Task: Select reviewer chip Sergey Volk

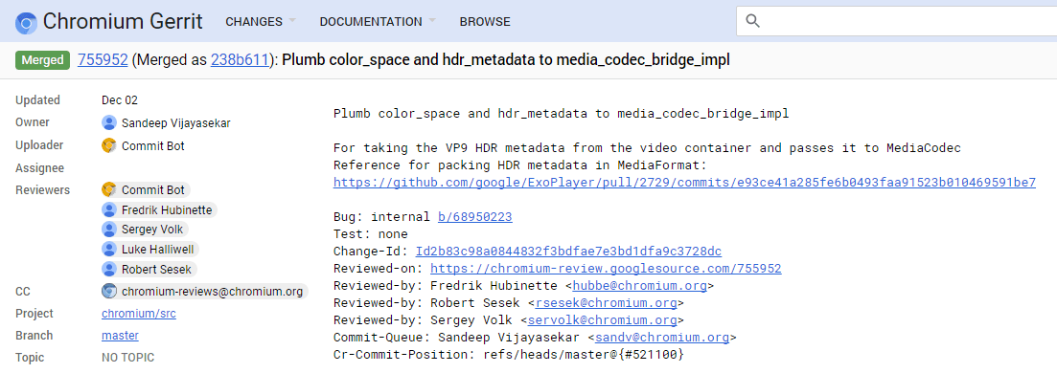Action: pyautogui.click(x=145, y=230)
